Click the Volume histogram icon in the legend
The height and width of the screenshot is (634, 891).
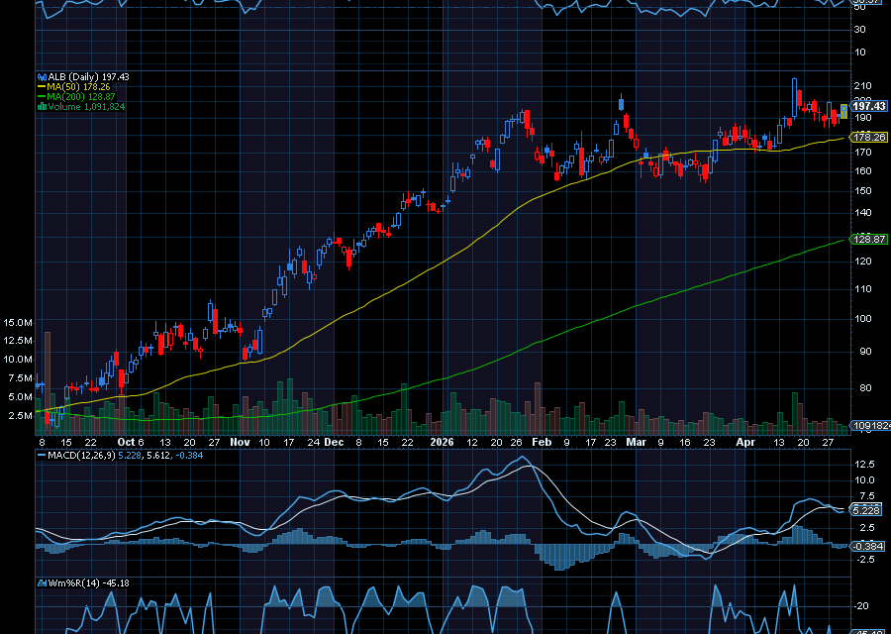tap(42, 106)
